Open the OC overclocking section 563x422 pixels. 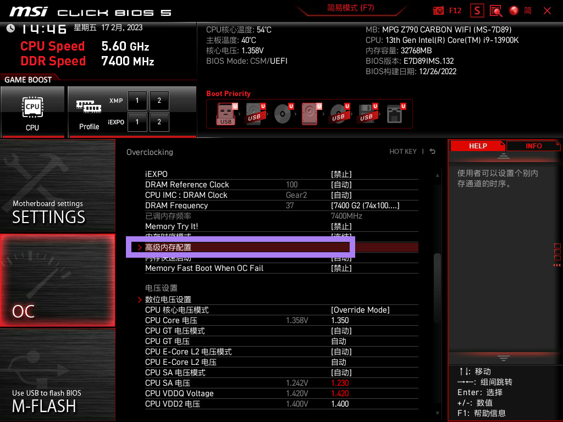click(x=57, y=280)
